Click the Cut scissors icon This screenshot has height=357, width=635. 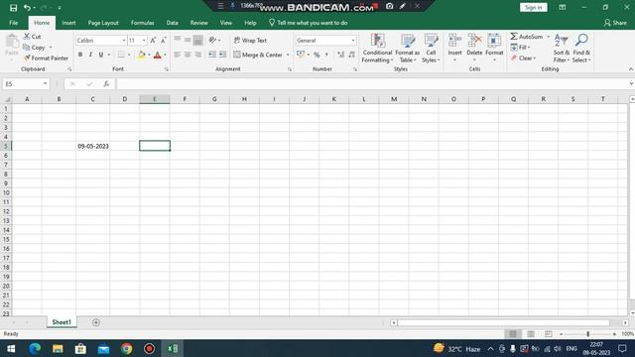[27, 37]
